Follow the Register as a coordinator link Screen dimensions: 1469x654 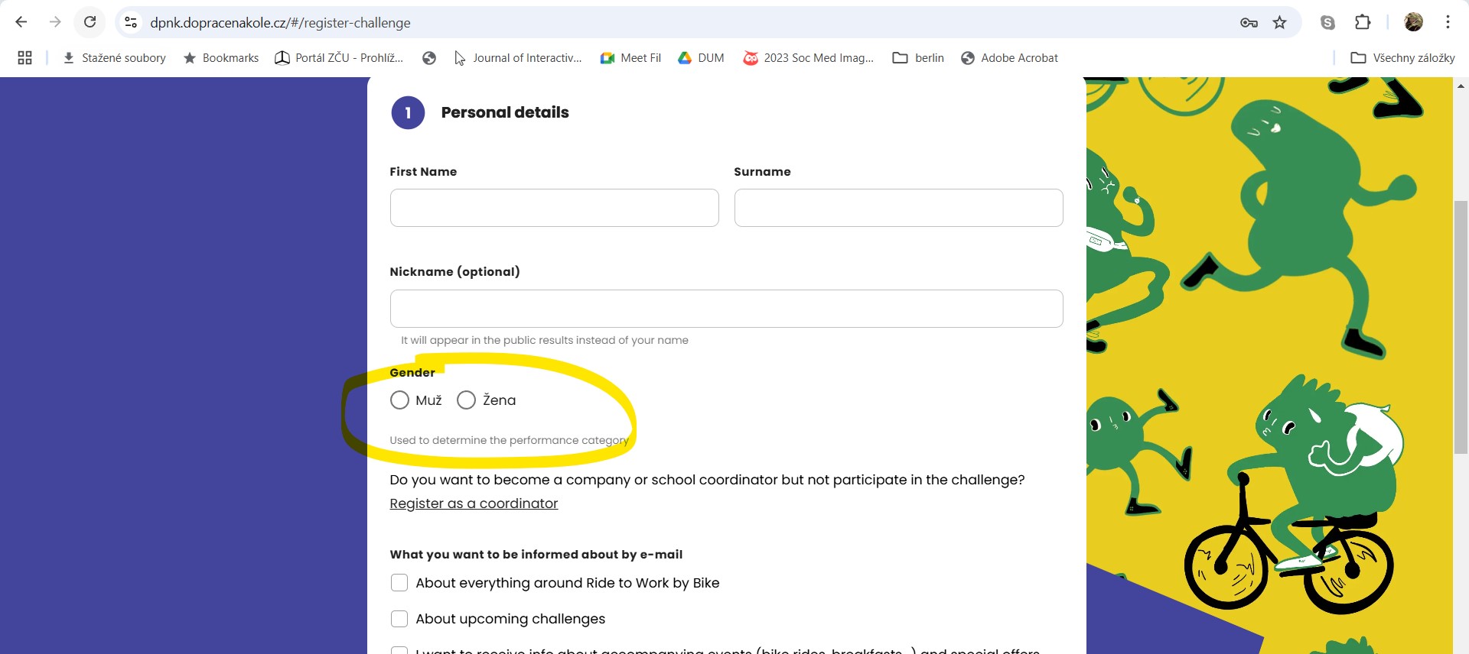(x=474, y=503)
